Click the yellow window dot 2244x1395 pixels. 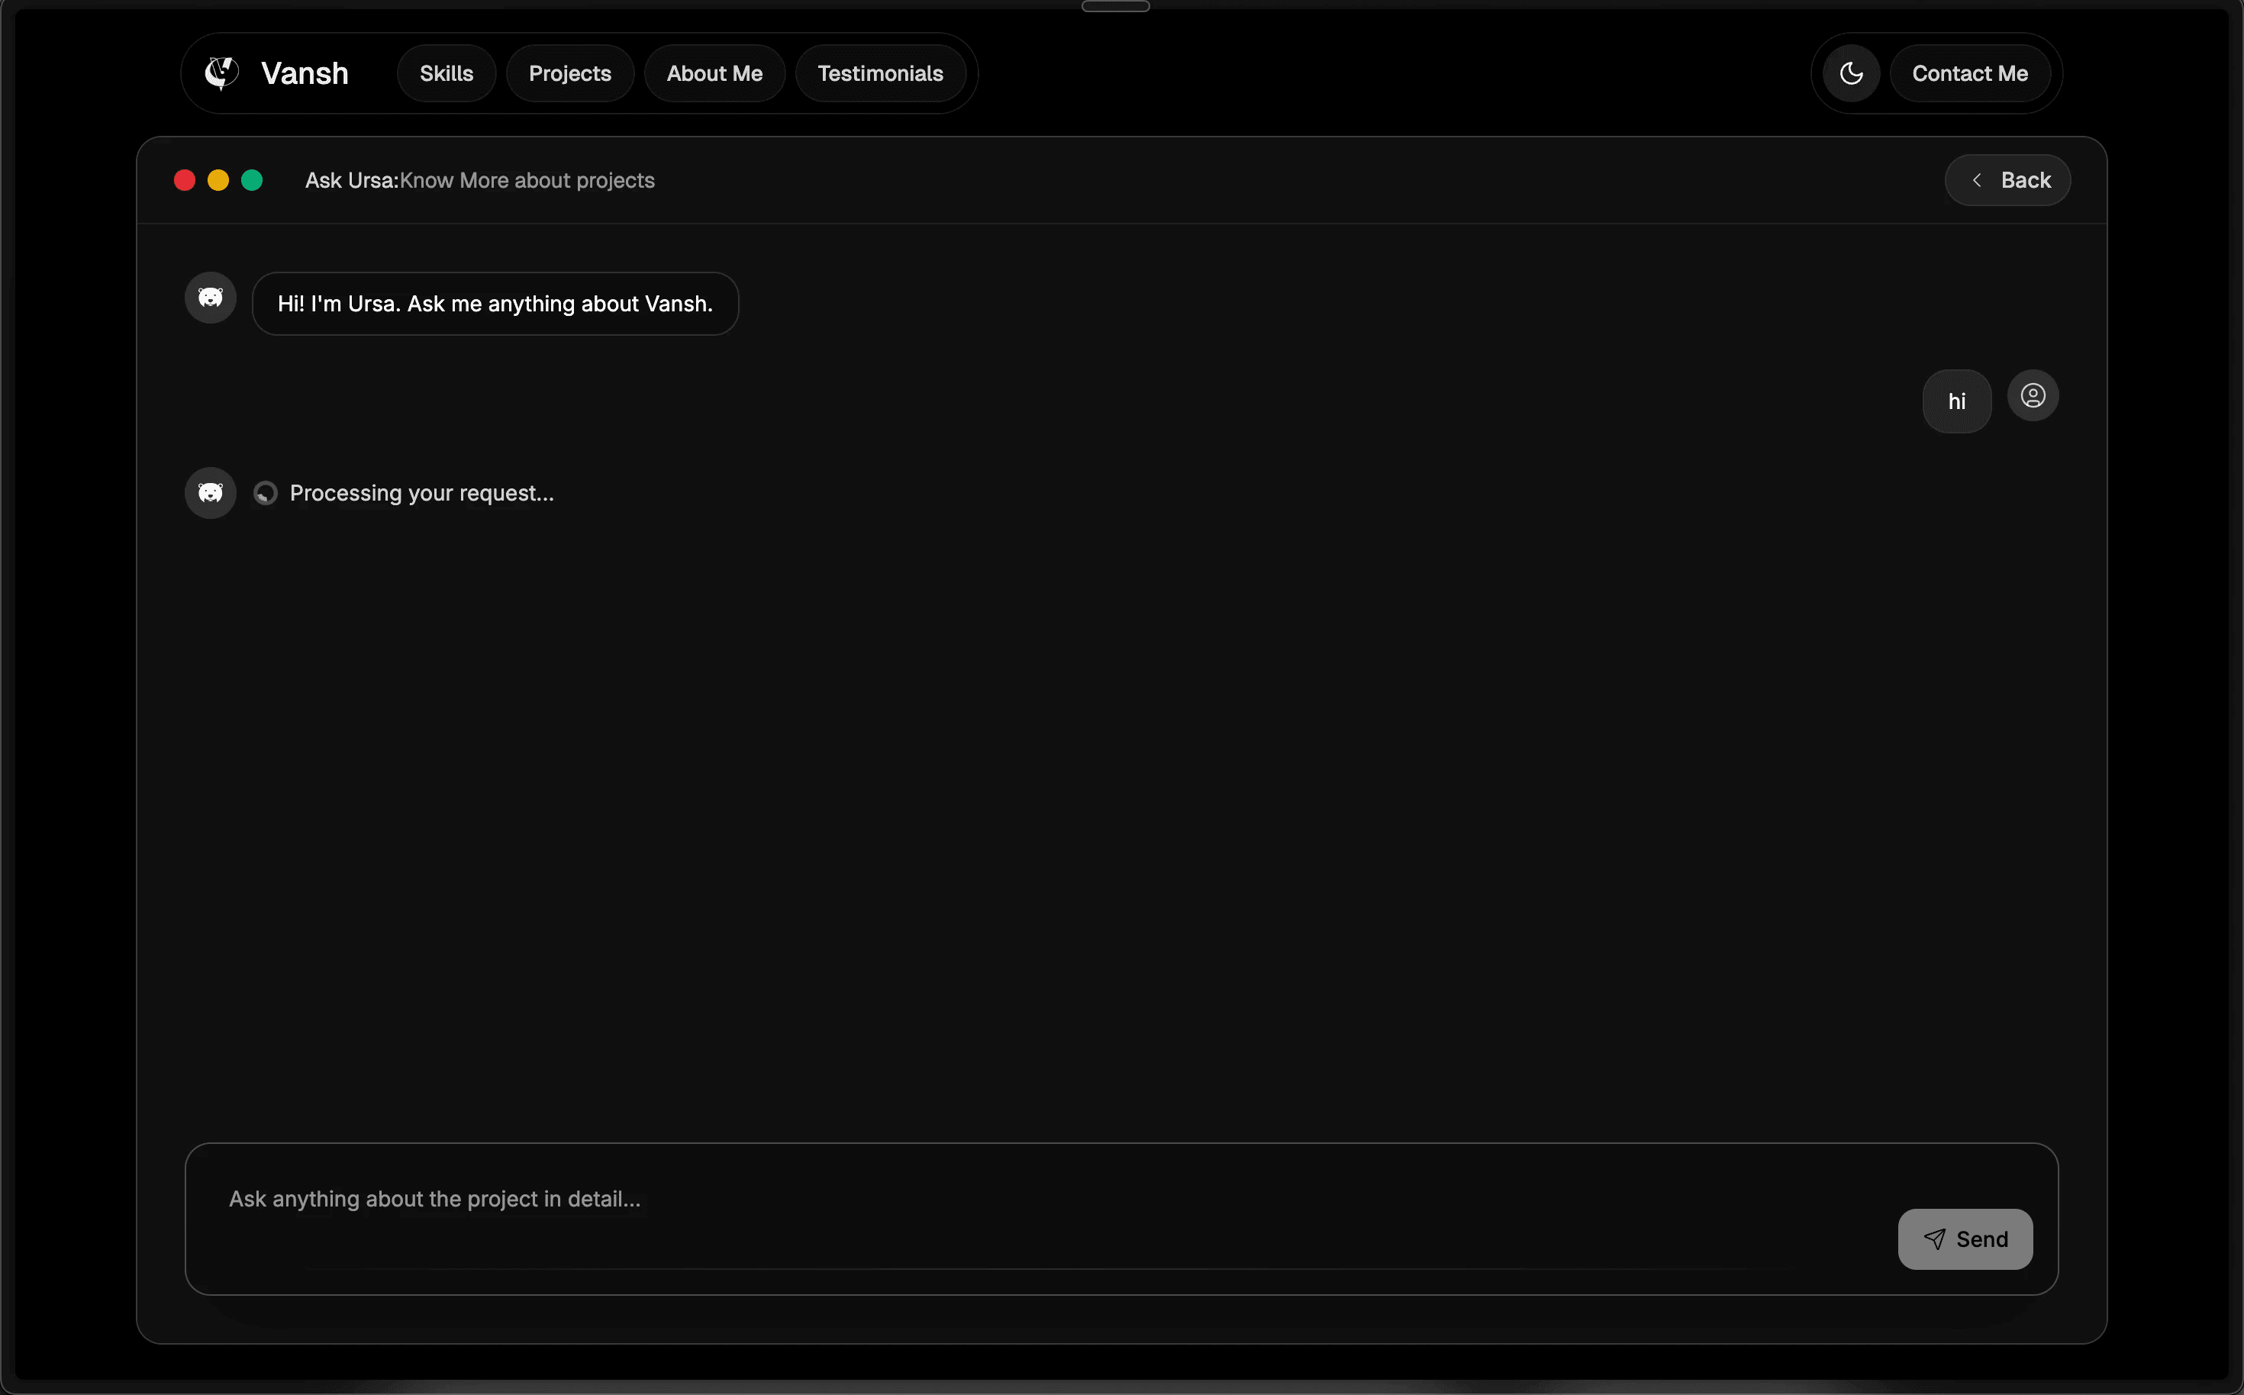tap(218, 180)
